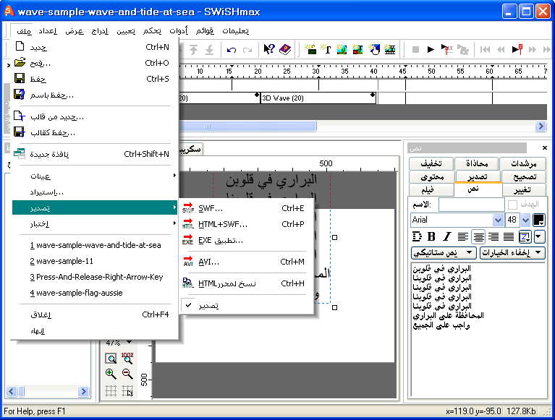Click the timeline scroll right arrow
The width and height of the screenshot is (555, 420).
click(x=540, y=126)
